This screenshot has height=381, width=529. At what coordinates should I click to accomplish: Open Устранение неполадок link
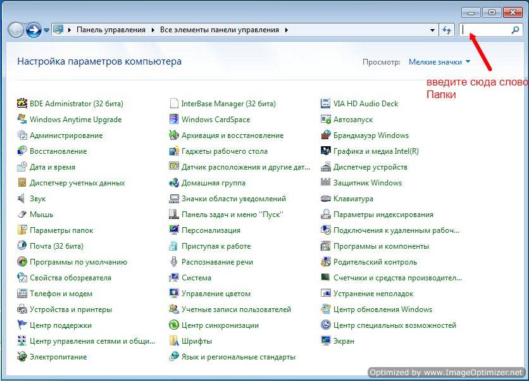[x=373, y=294]
